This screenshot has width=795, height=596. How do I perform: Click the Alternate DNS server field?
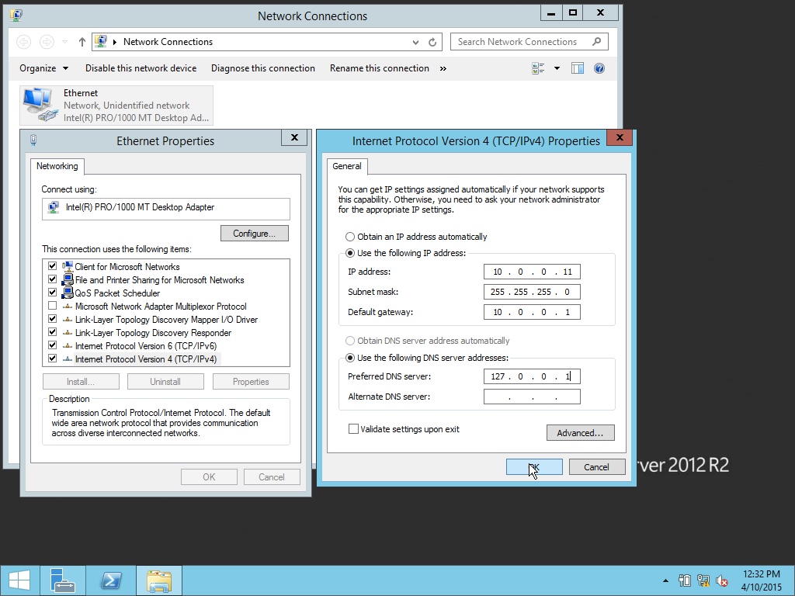532,397
